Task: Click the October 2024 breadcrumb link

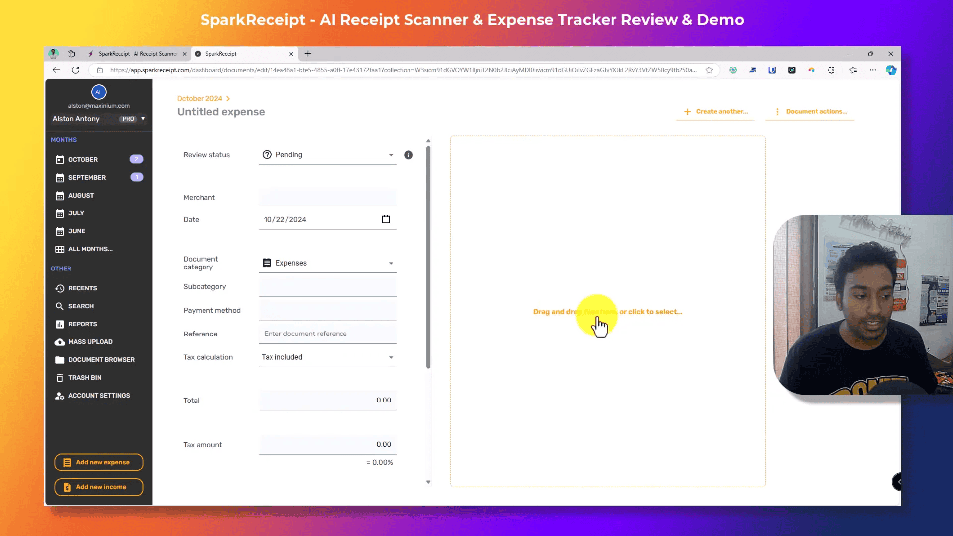Action: 200,99
